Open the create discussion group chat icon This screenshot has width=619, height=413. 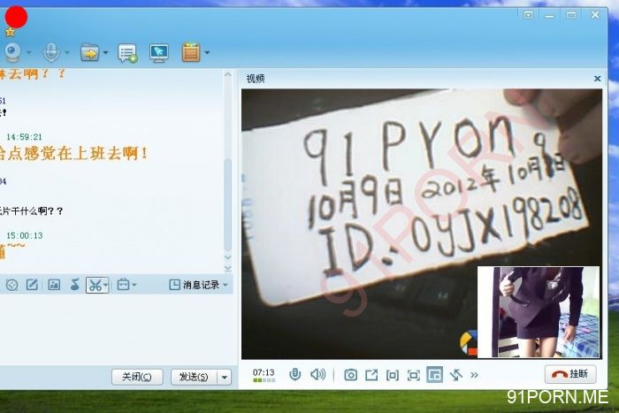127,53
